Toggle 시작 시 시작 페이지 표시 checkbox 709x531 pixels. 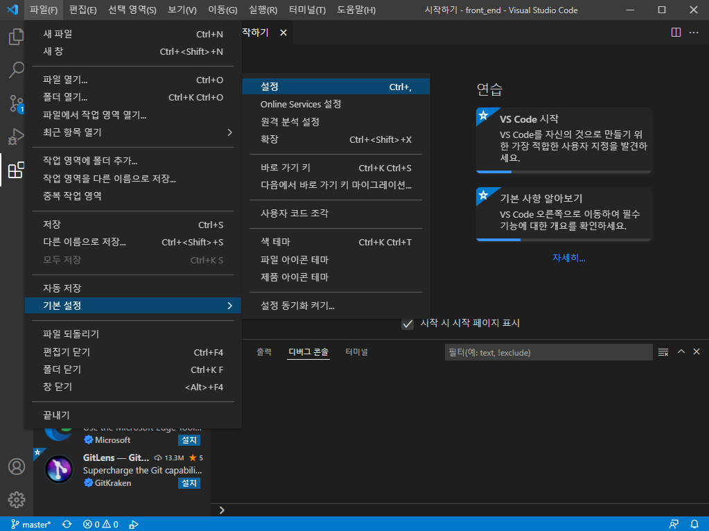pos(408,324)
